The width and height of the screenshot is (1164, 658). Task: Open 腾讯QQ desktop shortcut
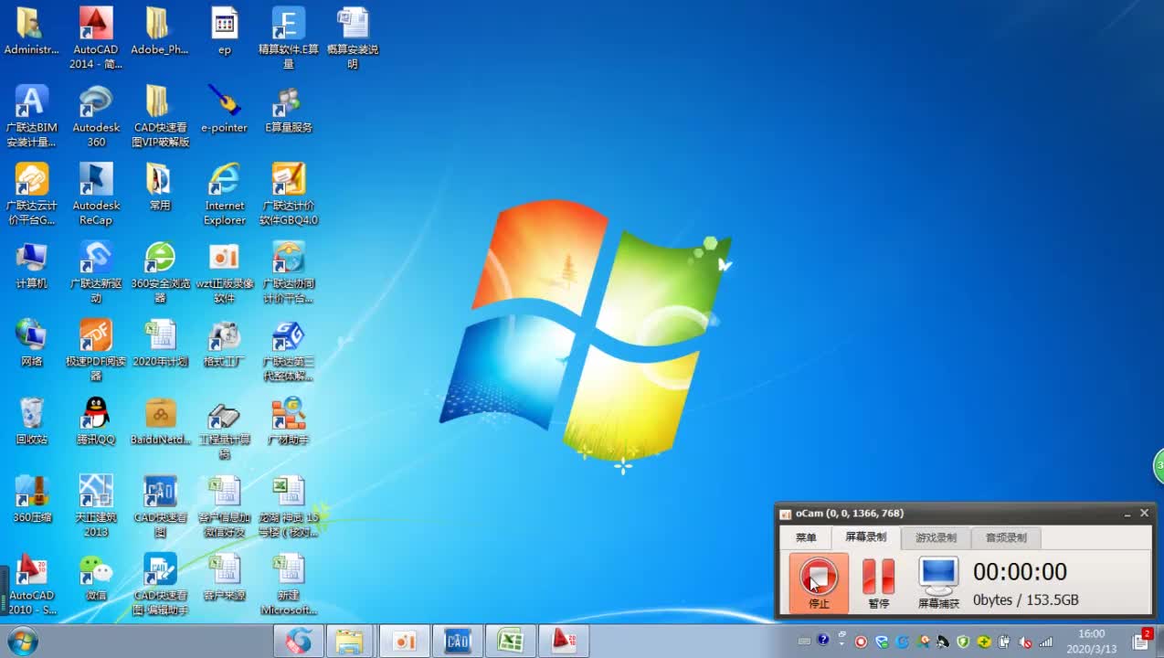click(x=96, y=420)
